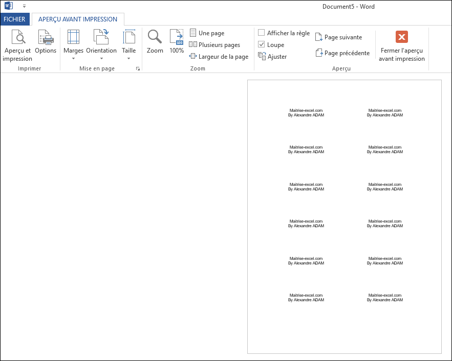Expand the Taille dropdown arrow
452x361 pixels.
(129, 59)
